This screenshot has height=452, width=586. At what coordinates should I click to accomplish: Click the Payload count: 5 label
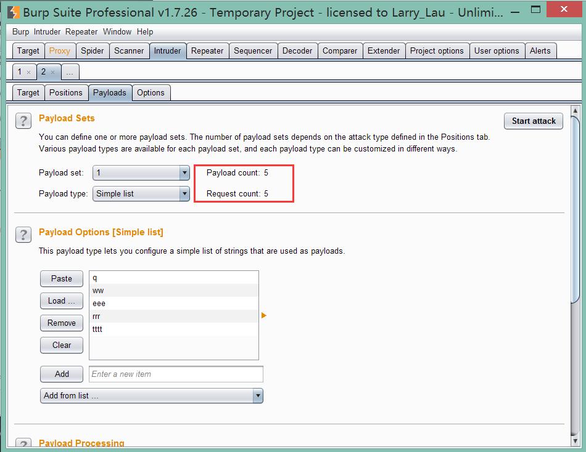pyautogui.click(x=237, y=173)
